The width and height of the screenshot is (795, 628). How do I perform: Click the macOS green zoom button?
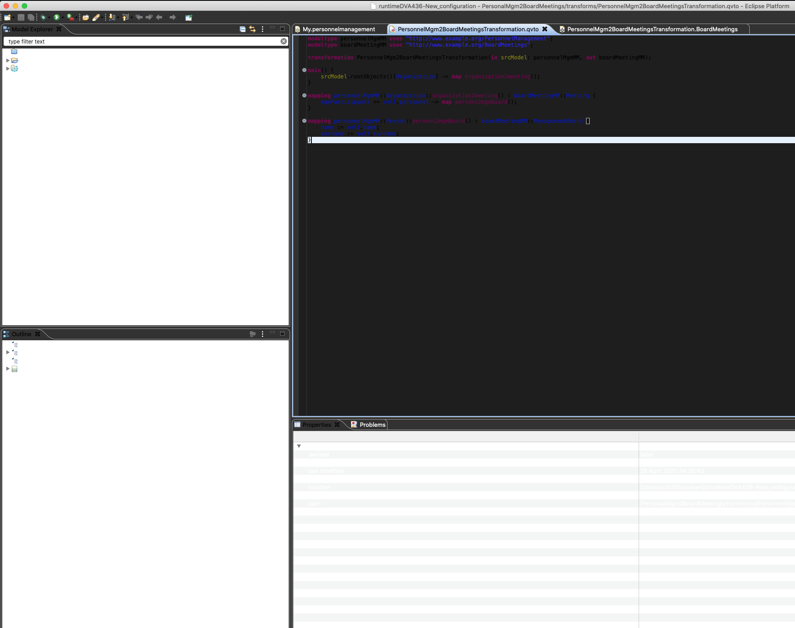tap(24, 6)
